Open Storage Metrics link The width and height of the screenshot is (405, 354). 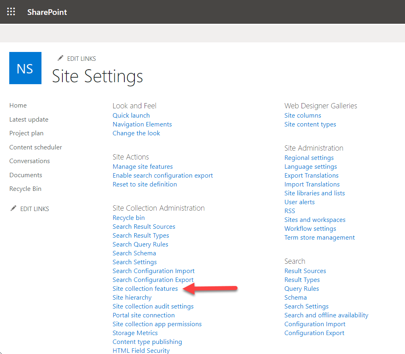[x=135, y=333]
